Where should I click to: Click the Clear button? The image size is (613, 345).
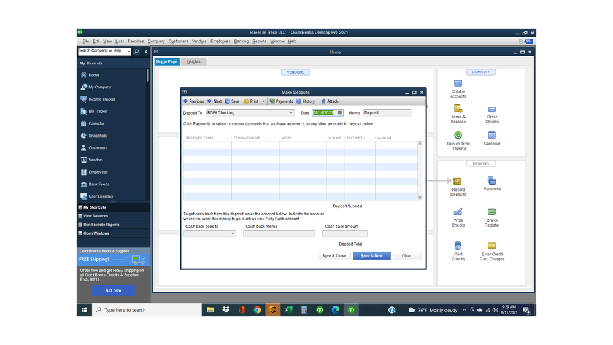[407, 256]
